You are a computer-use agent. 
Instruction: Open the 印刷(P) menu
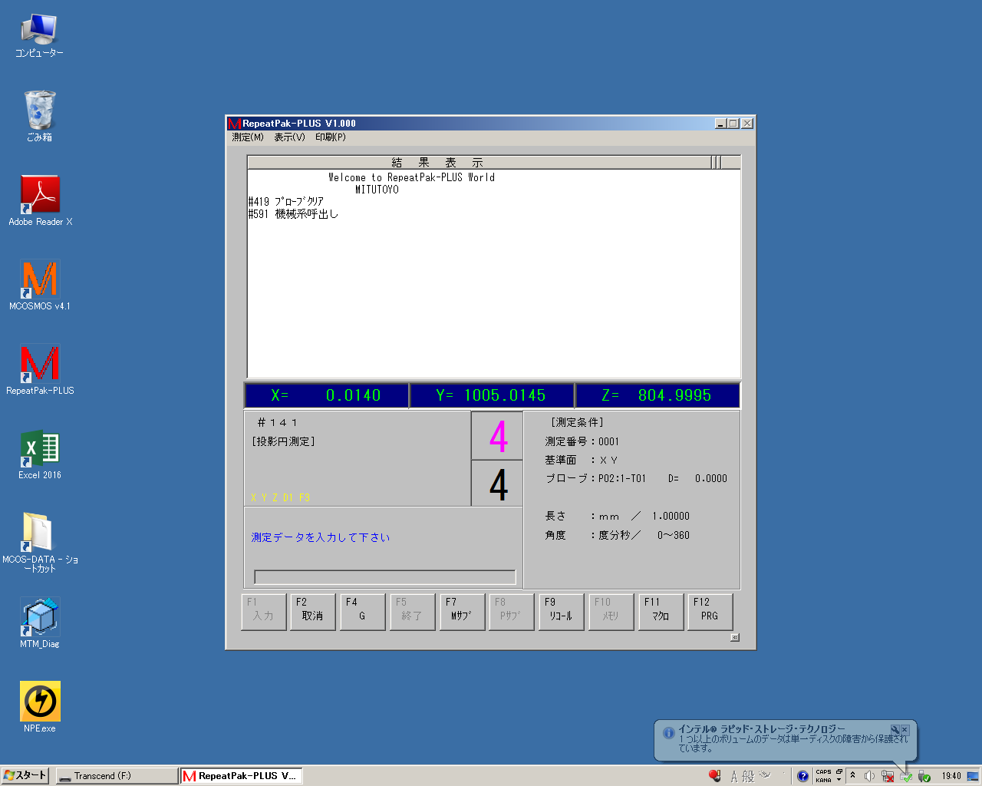coord(331,137)
